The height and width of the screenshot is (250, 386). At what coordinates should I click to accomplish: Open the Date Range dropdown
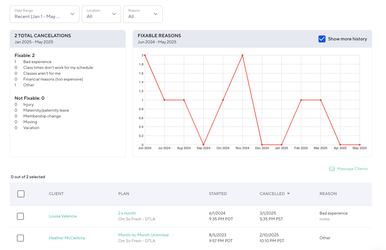tap(44, 14)
